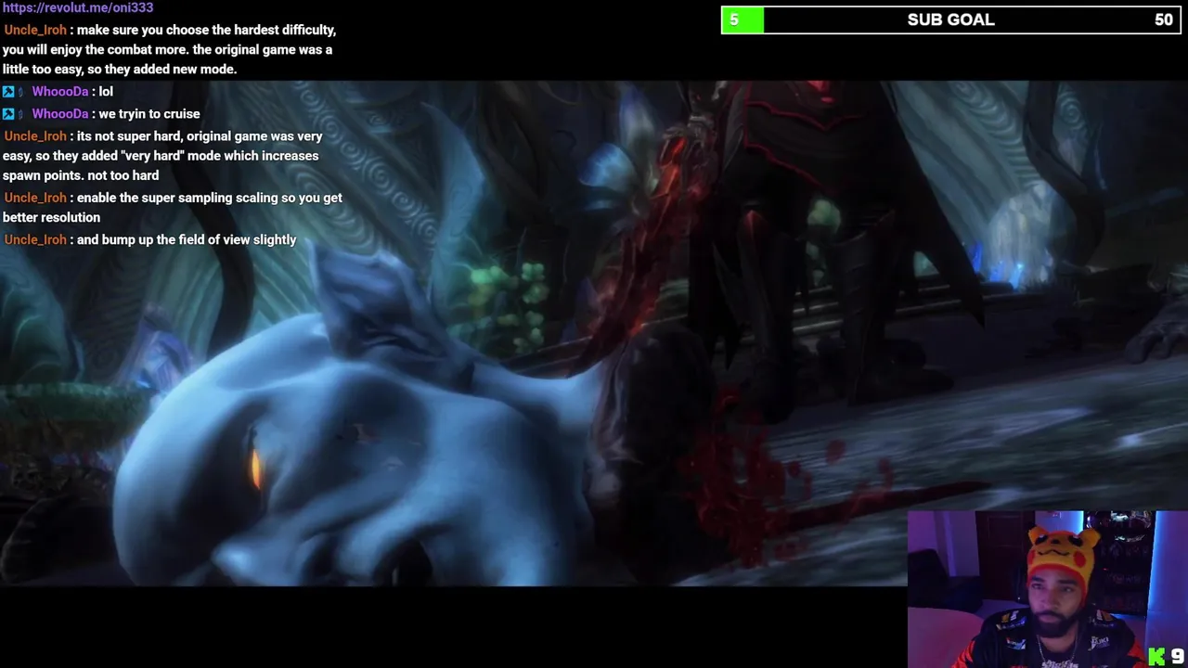Click the number 9 beside the Kick logo

(1177, 657)
